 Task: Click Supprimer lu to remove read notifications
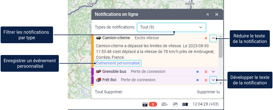pos(208,92)
